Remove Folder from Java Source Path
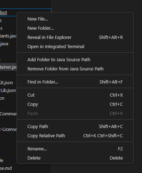 [x=75, y=69]
